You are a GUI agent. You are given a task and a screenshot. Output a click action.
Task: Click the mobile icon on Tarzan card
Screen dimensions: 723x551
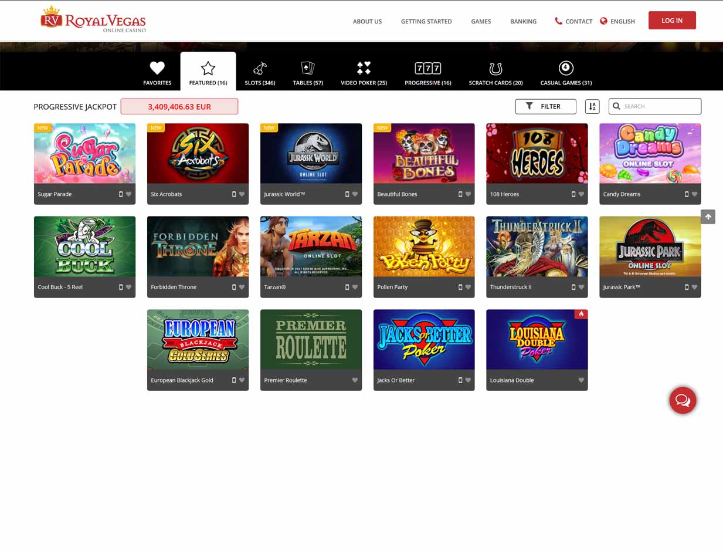347,288
